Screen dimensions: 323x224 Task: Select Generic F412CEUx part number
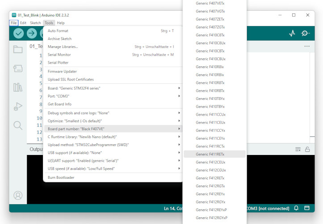coord(214,162)
